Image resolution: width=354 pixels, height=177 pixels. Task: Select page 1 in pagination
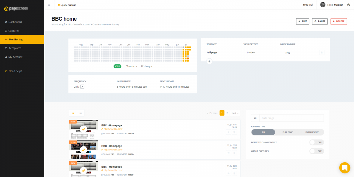click(x=222, y=113)
